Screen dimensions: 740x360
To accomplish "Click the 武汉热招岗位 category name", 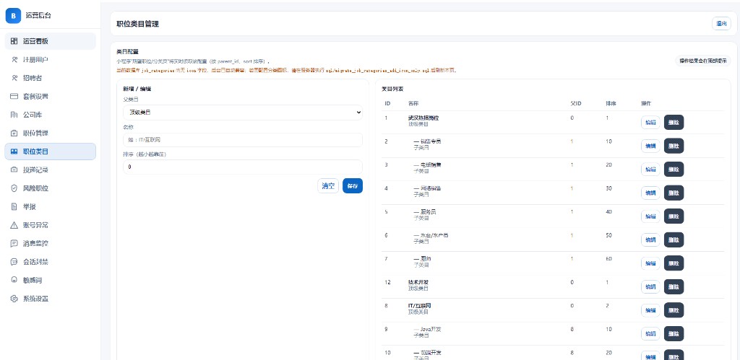I will click(x=423, y=118).
